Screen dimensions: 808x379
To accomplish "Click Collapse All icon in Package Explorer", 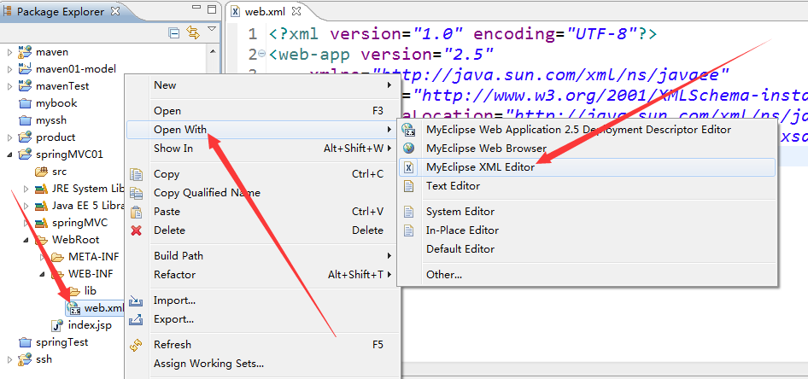I will [175, 33].
